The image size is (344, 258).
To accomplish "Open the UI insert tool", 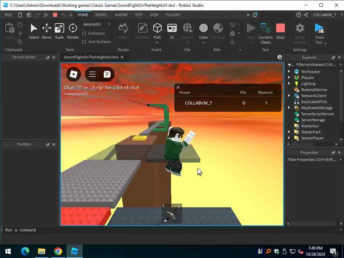I will [x=172, y=32].
